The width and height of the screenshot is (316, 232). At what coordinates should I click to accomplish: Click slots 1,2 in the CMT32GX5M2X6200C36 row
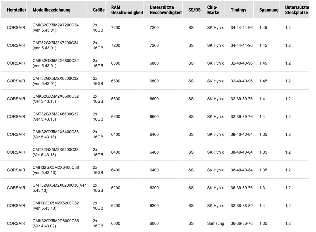click(288, 188)
